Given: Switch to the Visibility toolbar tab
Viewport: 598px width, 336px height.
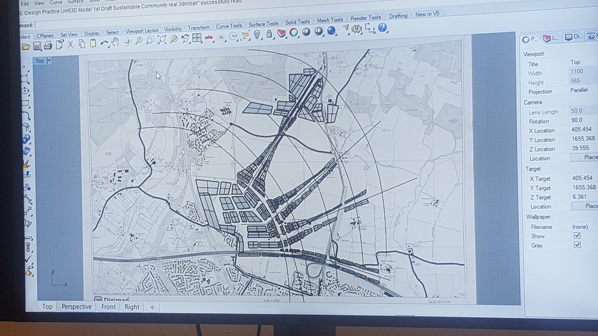Looking at the screenshot, I should tap(173, 29).
